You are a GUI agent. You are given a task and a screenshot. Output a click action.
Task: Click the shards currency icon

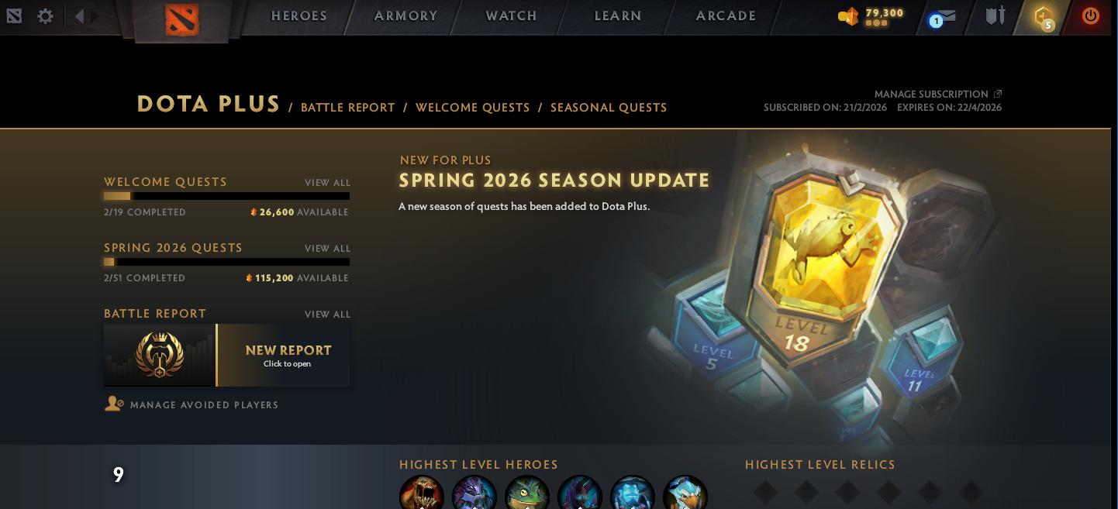coord(848,15)
